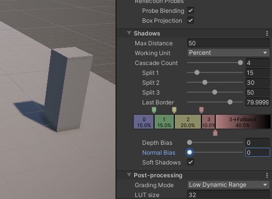Click the Split 1 label
The image size is (272, 199).
(151, 73)
